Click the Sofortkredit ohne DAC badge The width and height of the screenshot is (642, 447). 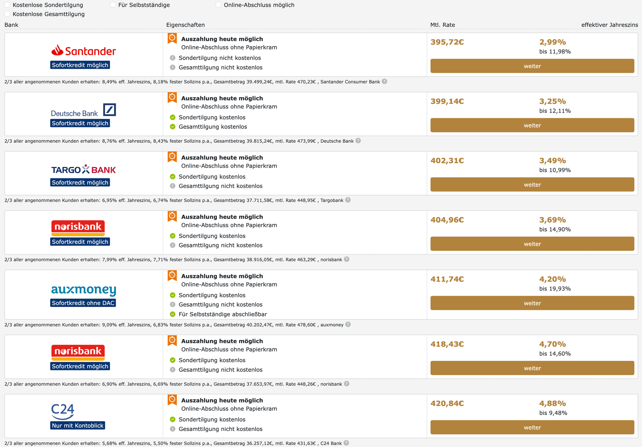point(83,303)
